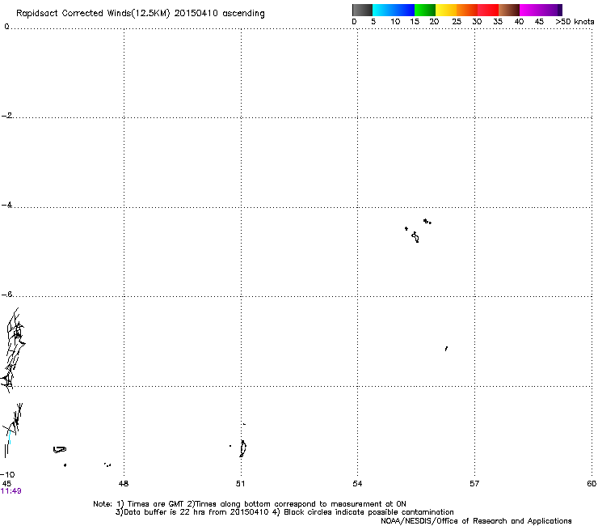Click the latitude label -4
598x526 pixels.
point(6,205)
